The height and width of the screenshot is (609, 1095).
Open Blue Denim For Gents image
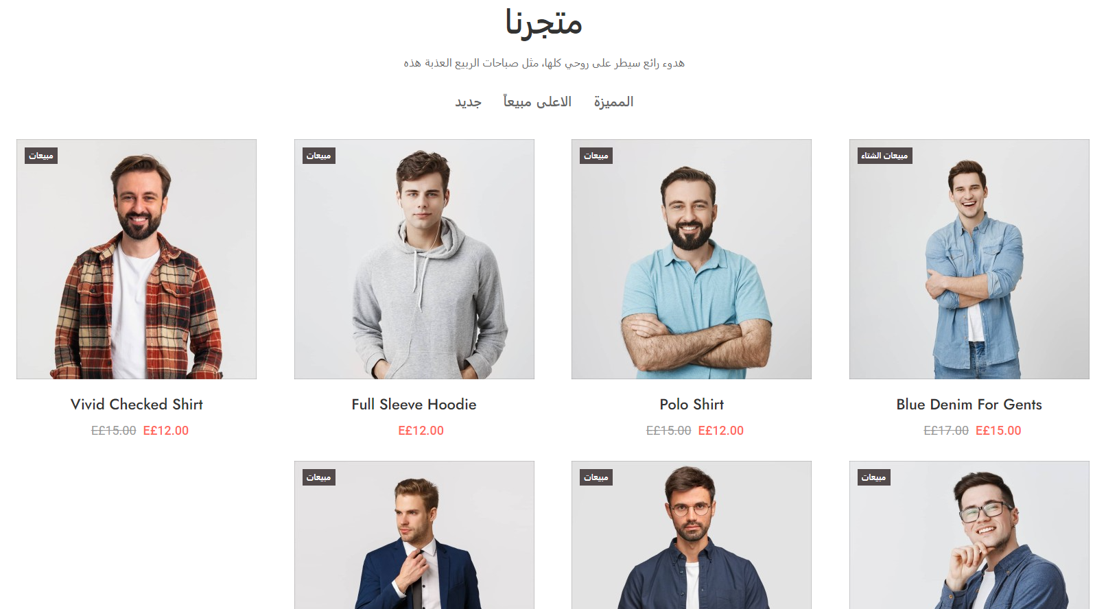pyautogui.click(x=969, y=259)
